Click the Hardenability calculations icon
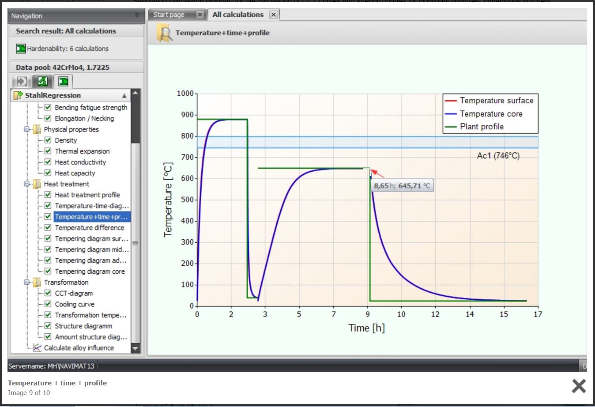 21,49
